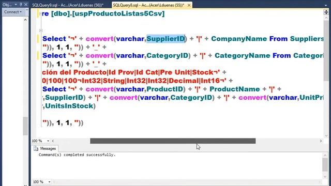Click the editor horizontal scroll right arrow
The width and height of the screenshot is (331, 186).
321,141
